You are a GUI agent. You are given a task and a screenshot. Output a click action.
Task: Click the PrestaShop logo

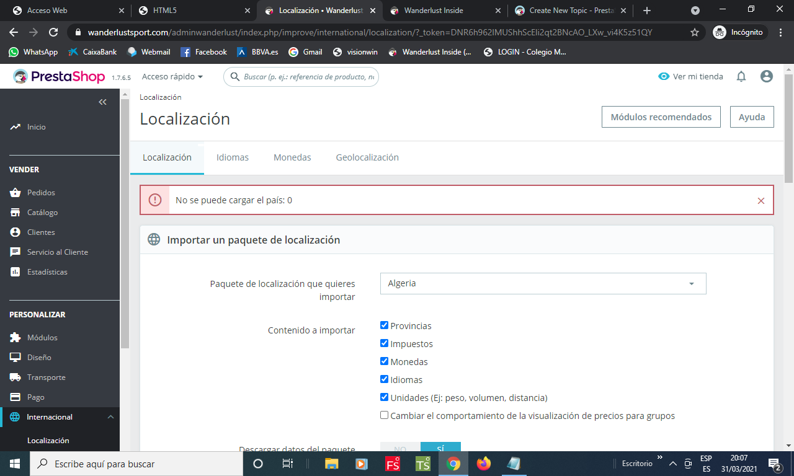point(60,76)
